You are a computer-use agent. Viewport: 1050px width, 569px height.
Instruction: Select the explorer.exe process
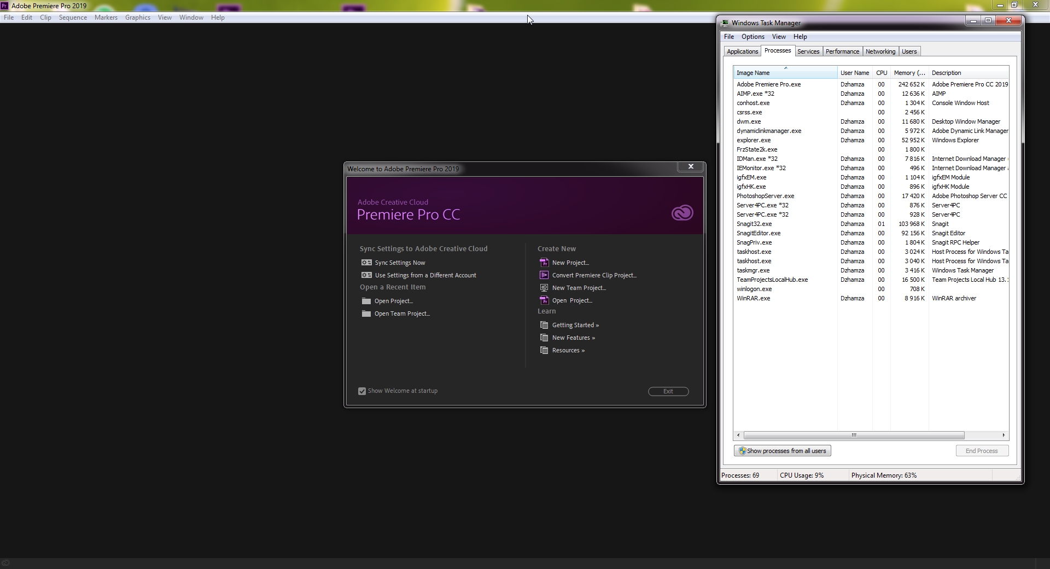click(x=871, y=140)
